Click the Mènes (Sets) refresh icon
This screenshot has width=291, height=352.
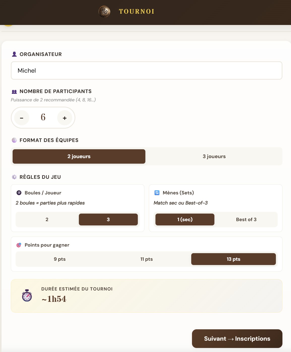157,193
